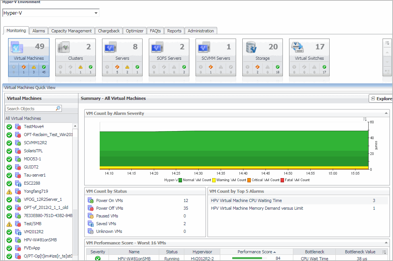
Task: Filter Virtual Machines by warning count
Action: 34,69
